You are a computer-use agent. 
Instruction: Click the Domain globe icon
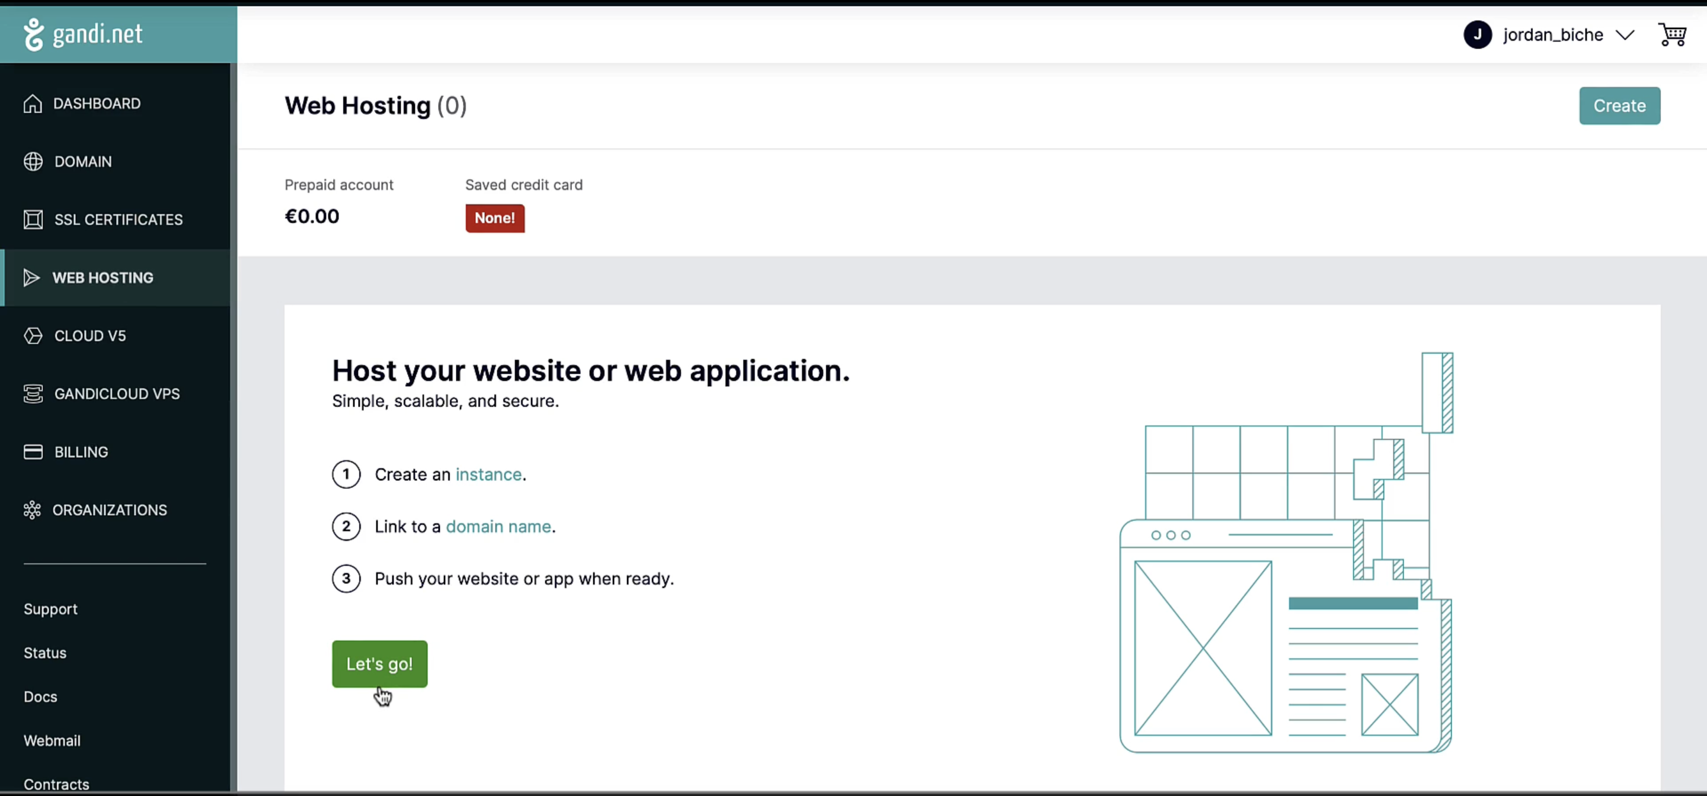point(33,162)
